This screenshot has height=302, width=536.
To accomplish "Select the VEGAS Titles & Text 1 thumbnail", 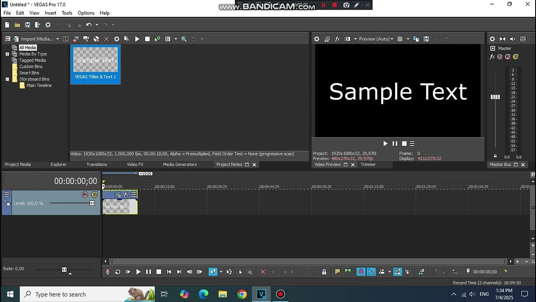I will (x=95, y=64).
